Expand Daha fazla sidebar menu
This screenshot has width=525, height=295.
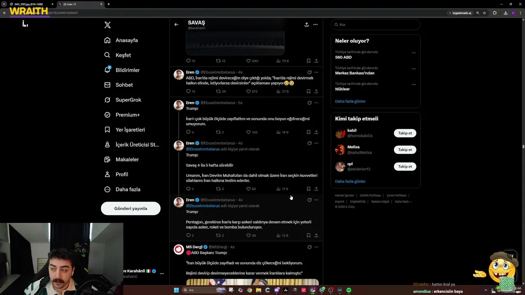point(122,189)
